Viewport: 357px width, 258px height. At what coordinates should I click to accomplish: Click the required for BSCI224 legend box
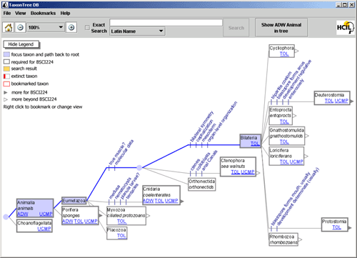click(x=6, y=62)
